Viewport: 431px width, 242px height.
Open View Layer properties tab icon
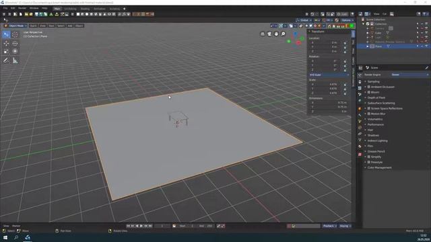coord(360,88)
